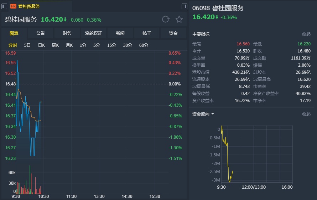Click the 市盈率 value 39.42

tap(305, 86)
